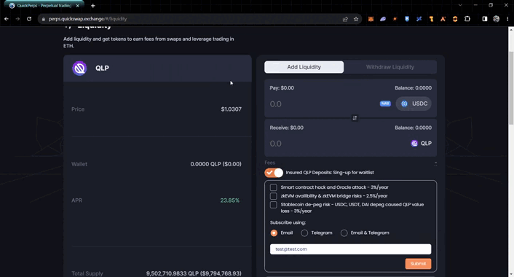Open the Extensions puzzle menu

point(467,19)
